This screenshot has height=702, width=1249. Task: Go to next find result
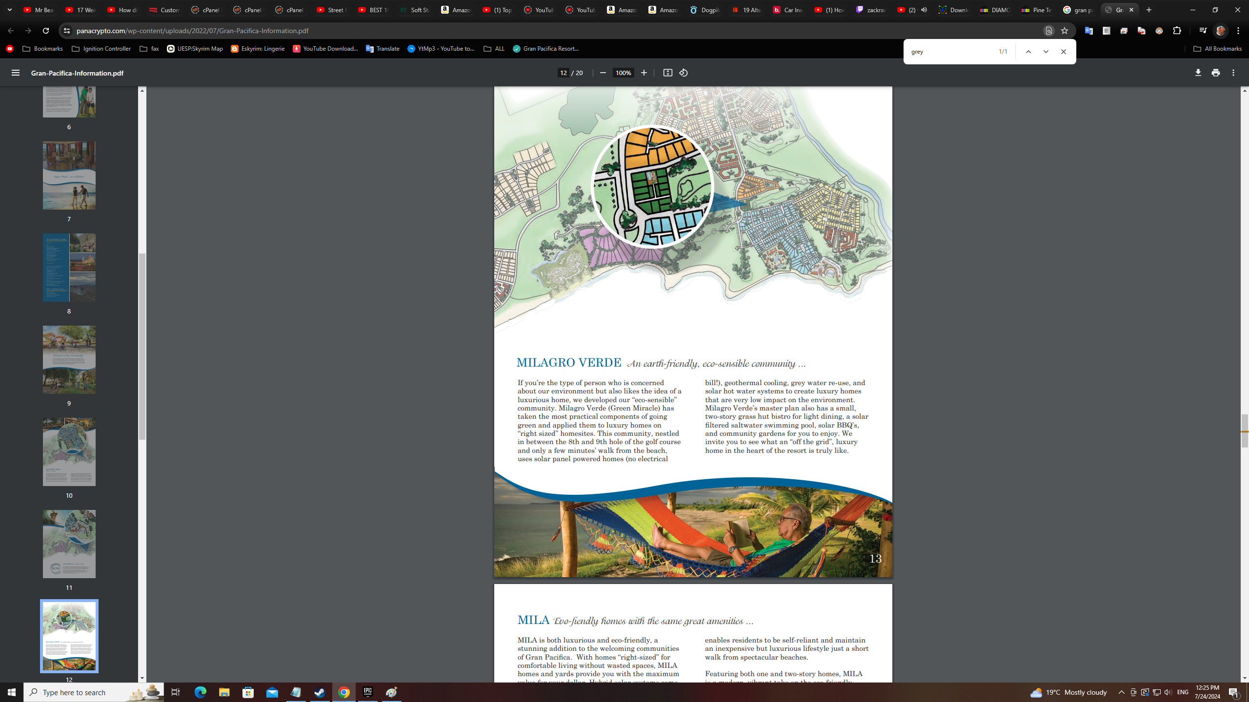click(1046, 52)
